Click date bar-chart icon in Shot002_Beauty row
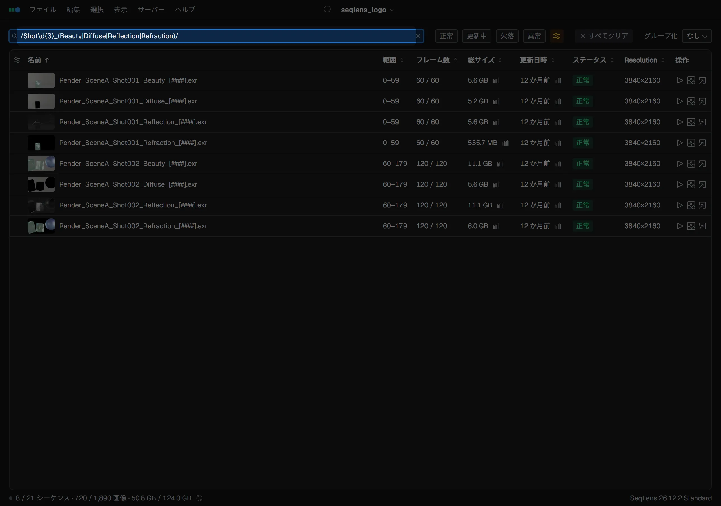Screen dimensions: 721x506 coord(558,164)
